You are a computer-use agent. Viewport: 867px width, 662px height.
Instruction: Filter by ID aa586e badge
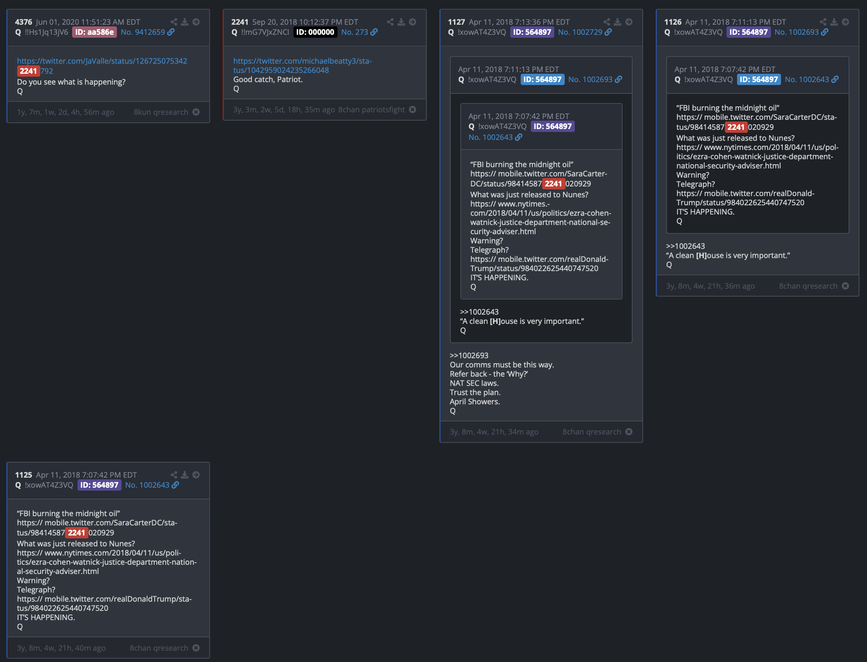click(94, 32)
